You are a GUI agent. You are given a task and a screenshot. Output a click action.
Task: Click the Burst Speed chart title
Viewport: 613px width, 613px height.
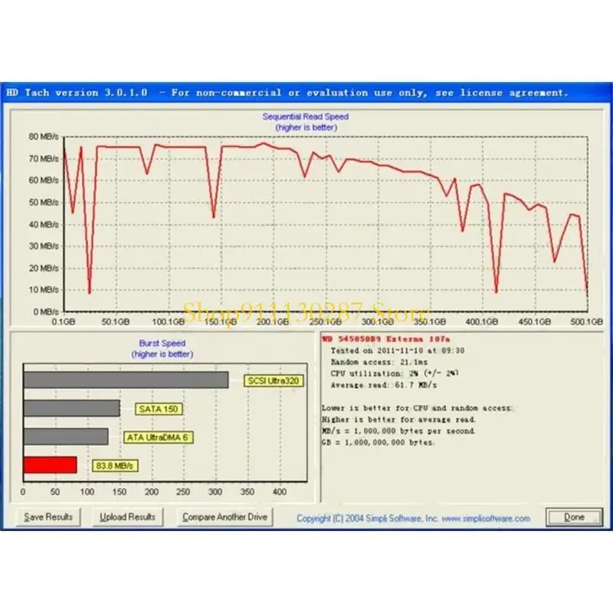162,344
